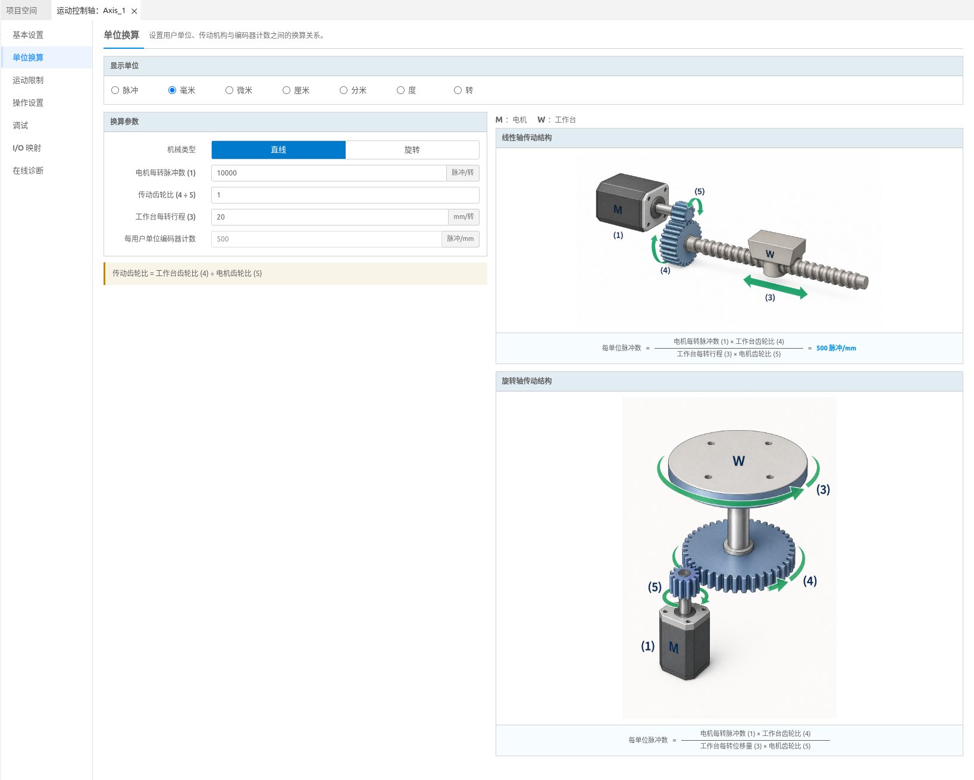Click the W：工作台 legend text
974x780 pixels.
click(556, 120)
